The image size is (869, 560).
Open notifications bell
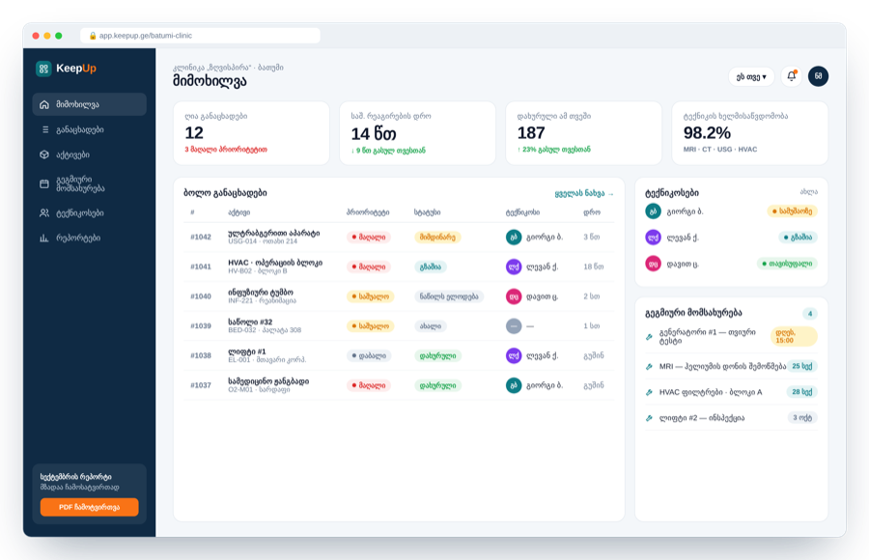click(x=792, y=76)
